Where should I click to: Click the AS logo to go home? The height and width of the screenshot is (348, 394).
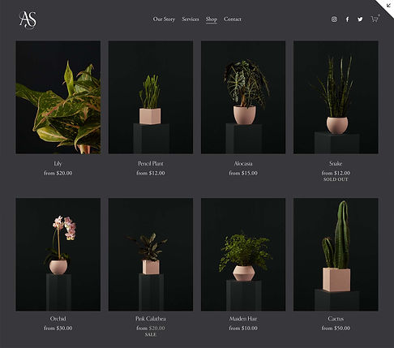click(x=28, y=20)
